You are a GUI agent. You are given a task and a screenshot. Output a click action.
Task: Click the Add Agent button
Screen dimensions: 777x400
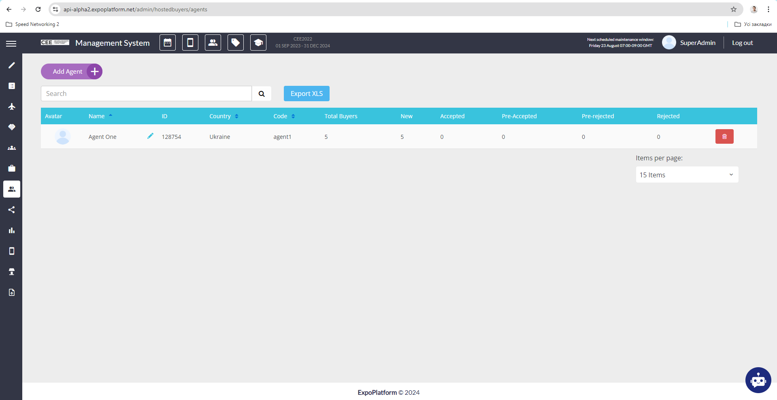pyautogui.click(x=71, y=72)
